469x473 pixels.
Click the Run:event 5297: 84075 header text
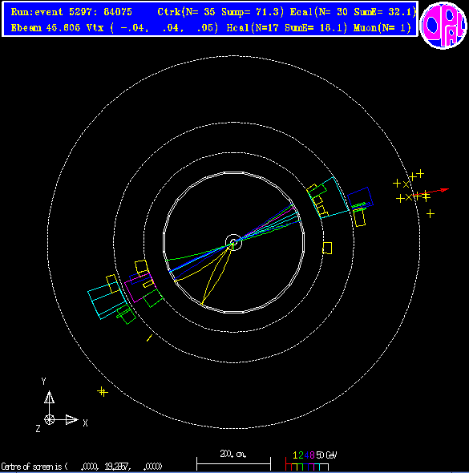(71, 12)
